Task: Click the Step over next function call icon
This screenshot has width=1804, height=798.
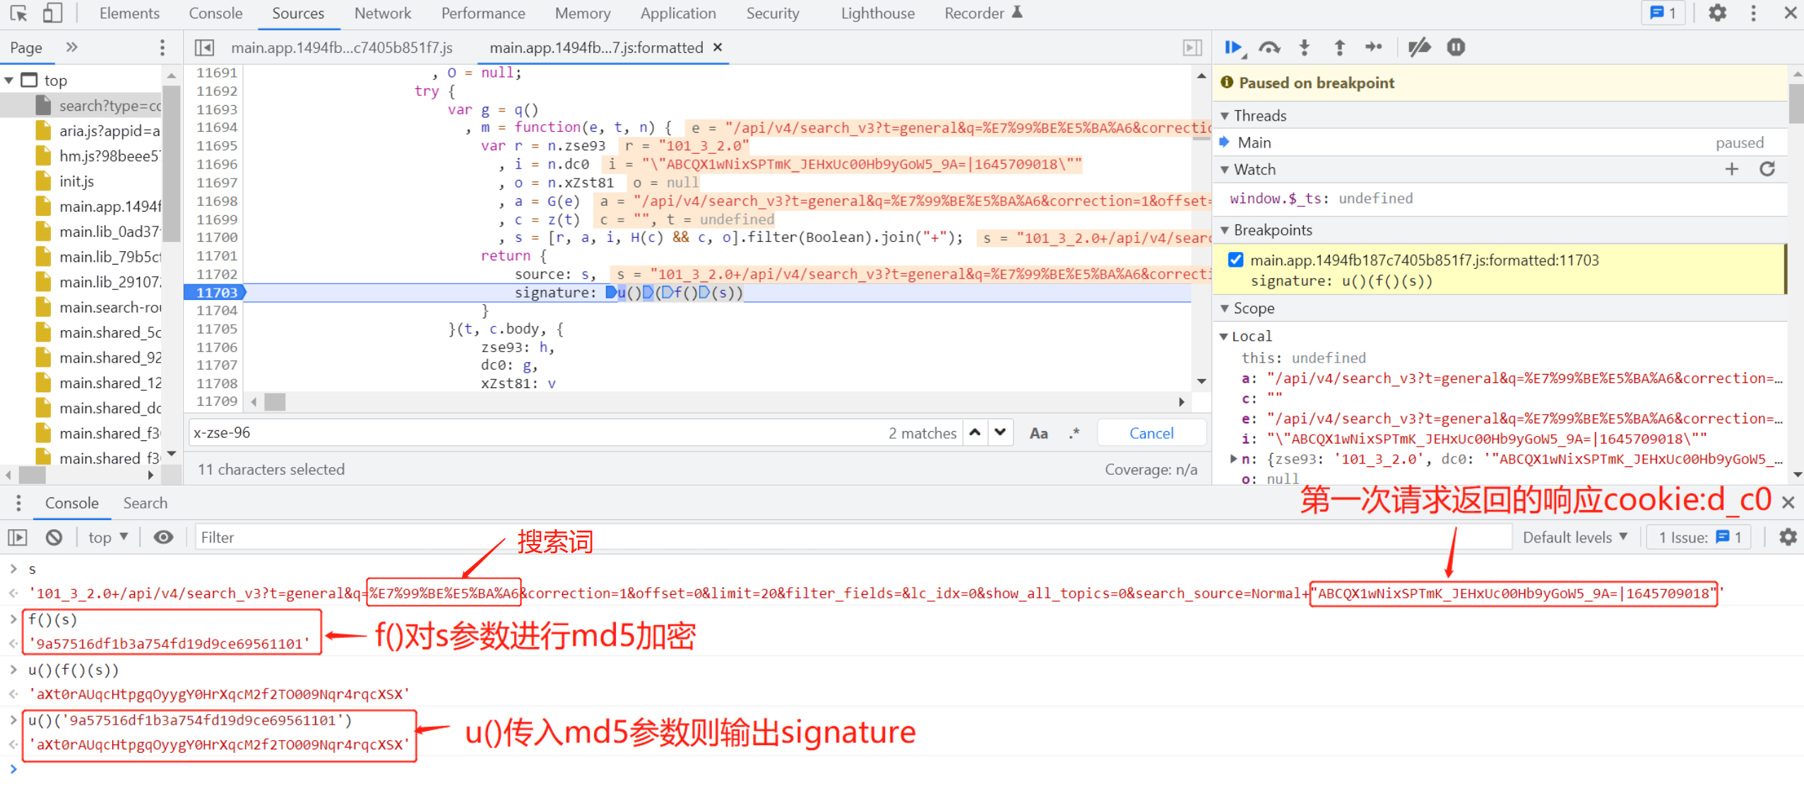Action: click(x=1266, y=48)
